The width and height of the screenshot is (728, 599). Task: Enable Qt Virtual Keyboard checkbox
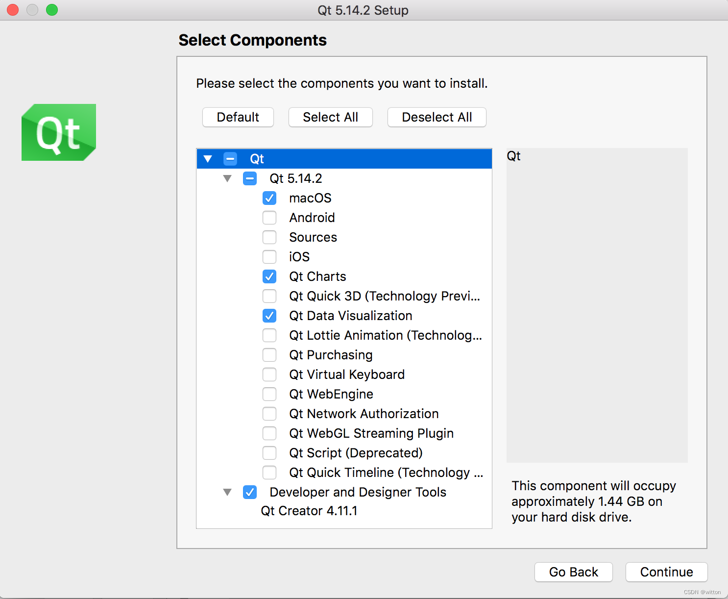tap(269, 374)
